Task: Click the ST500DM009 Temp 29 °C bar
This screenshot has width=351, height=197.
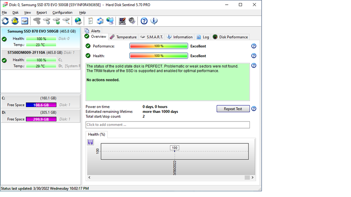Action: click(41, 66)
